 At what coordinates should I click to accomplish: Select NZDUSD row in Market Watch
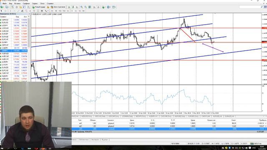coord(14,79)
